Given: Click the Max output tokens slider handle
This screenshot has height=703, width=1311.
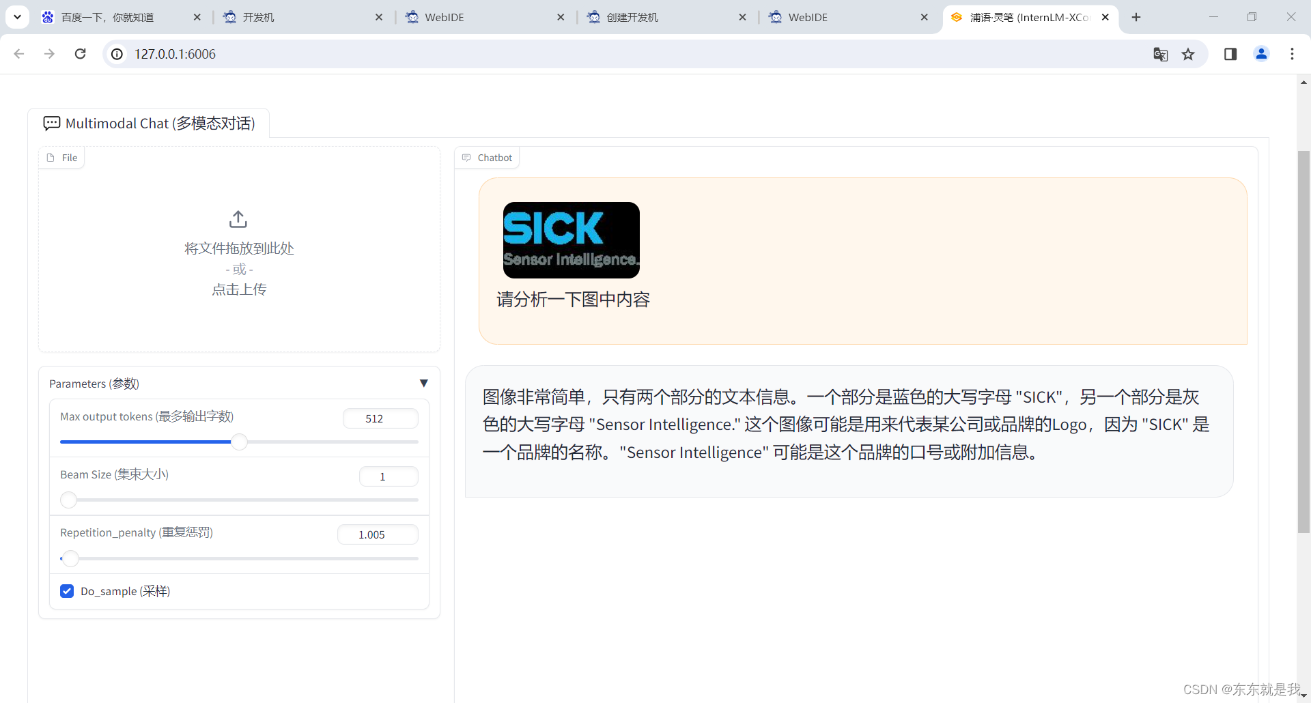Looking at the screenshot, I should coord(239,442).
